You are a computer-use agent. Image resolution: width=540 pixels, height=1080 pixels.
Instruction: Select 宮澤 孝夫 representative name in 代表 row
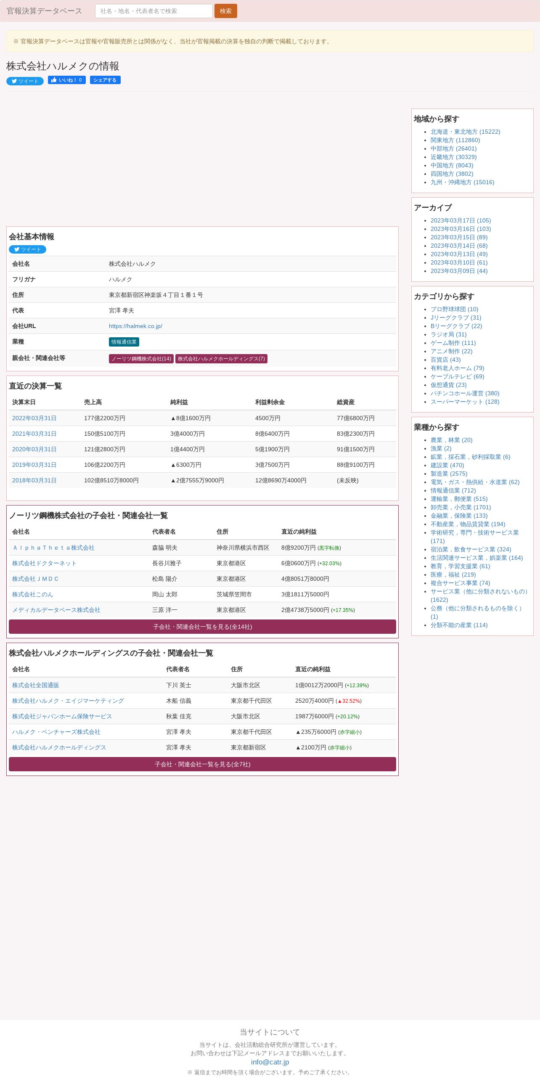(x=122, y=310)
